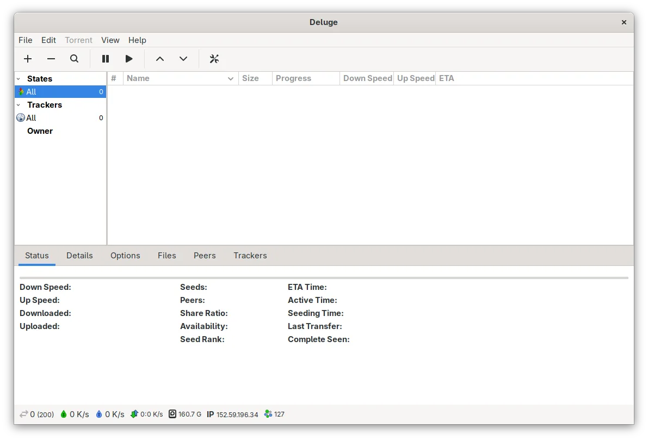This screenshot has width=648, height=440.
Task: Switch to the Options tab
Action: (125, 255)
